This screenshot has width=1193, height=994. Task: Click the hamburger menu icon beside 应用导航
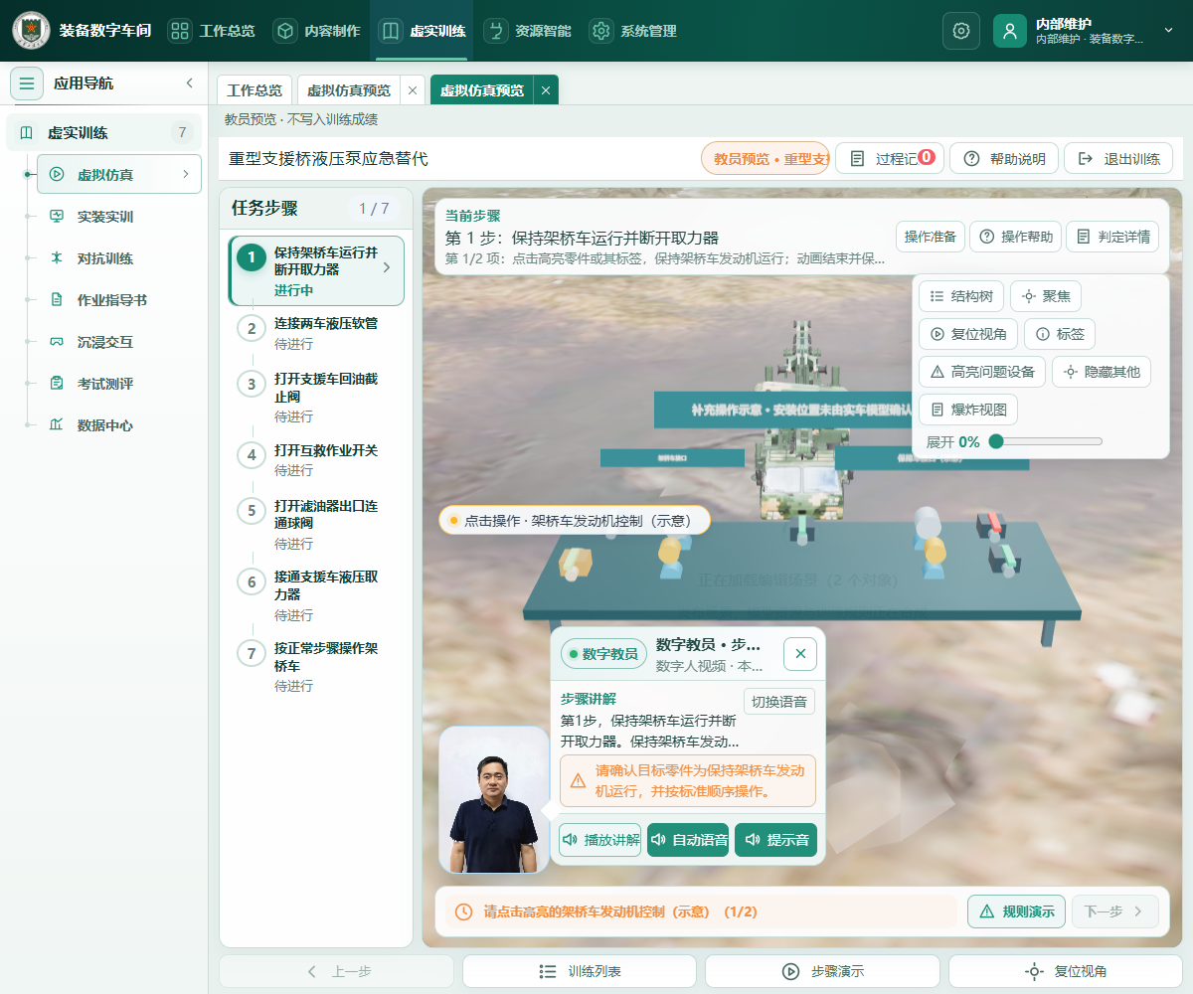27,83
